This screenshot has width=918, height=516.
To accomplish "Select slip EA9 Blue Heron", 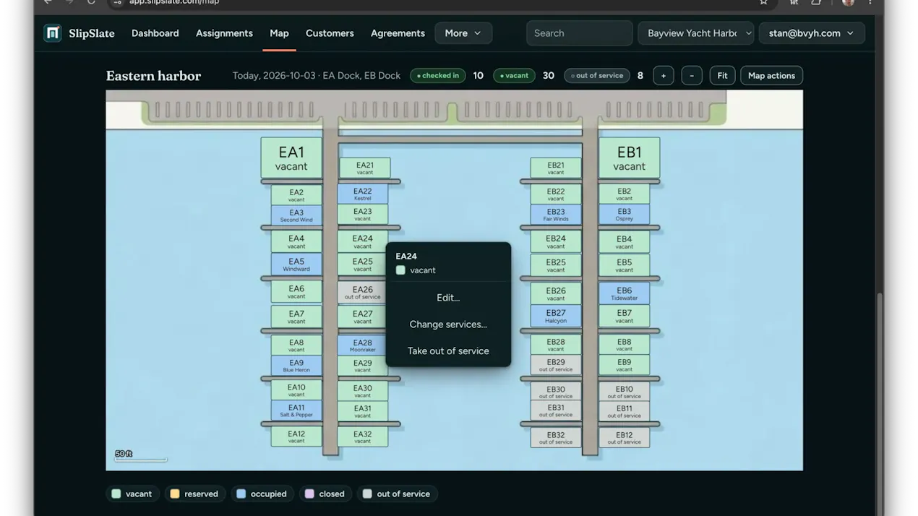I will (x=296, y=366).
